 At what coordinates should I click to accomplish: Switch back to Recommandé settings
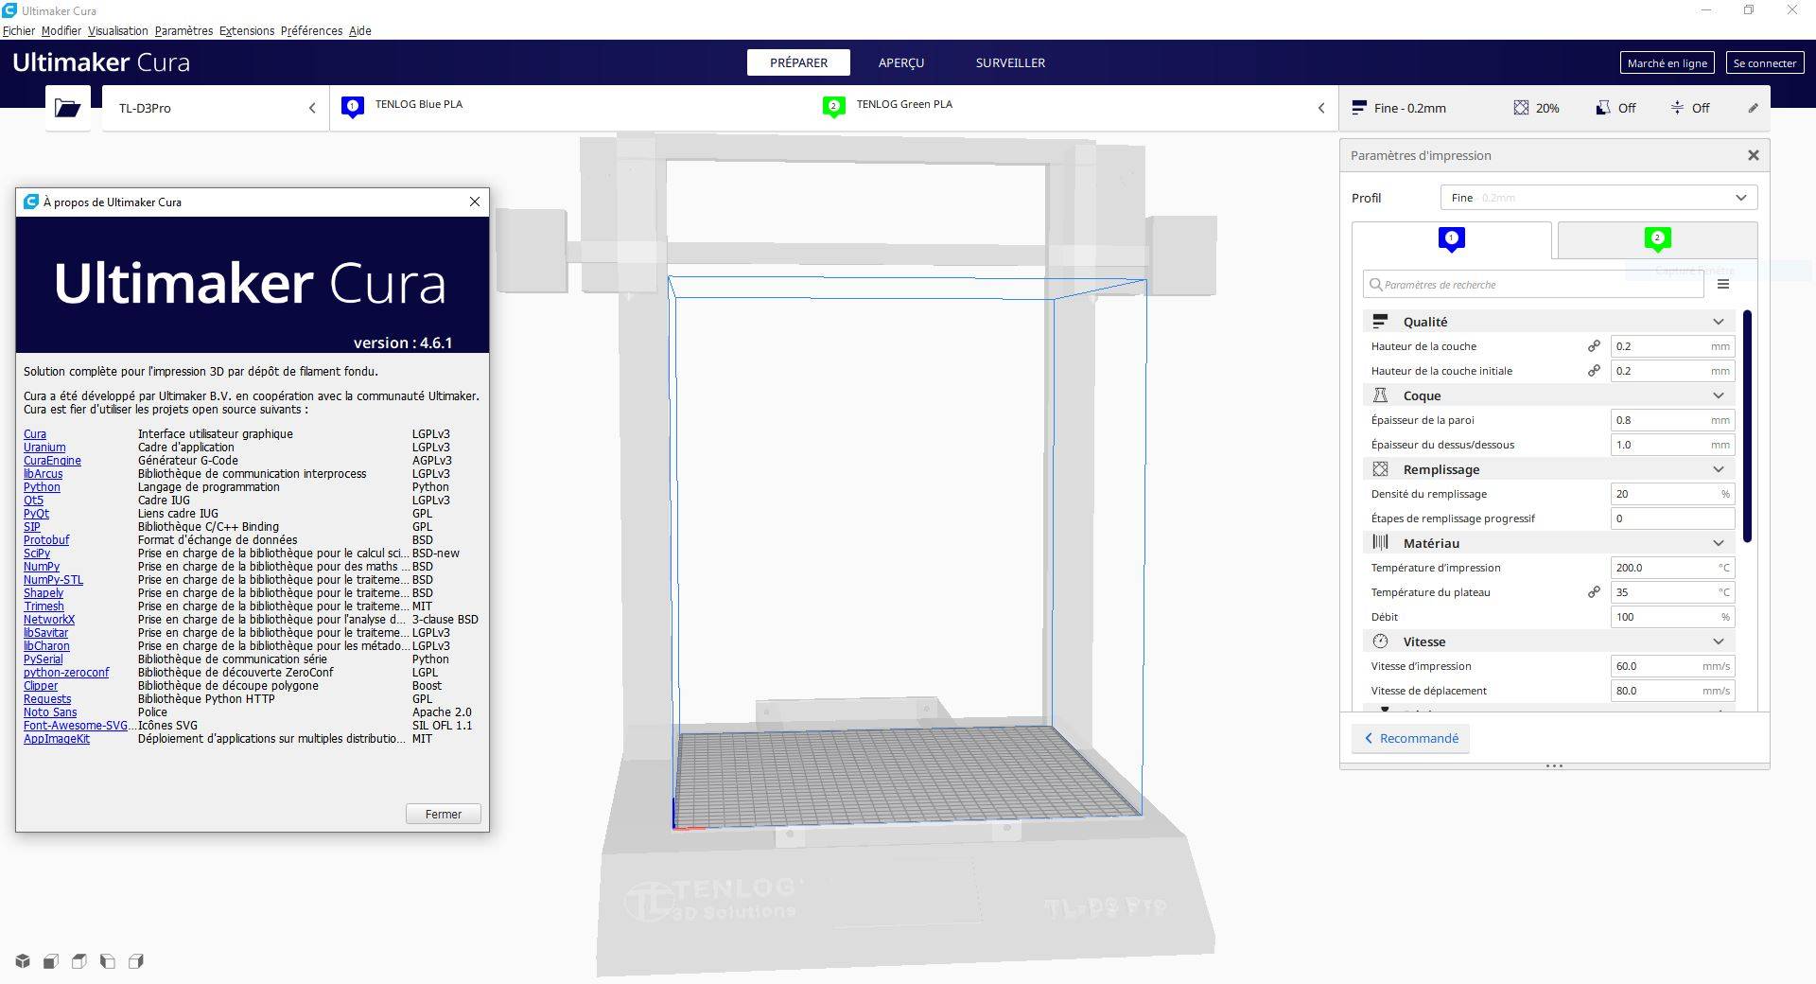coord(1410,738)
